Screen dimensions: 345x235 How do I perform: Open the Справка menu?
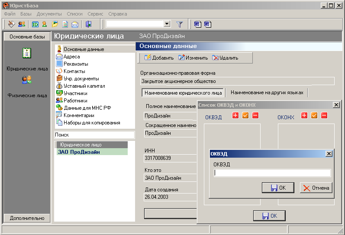117,14
